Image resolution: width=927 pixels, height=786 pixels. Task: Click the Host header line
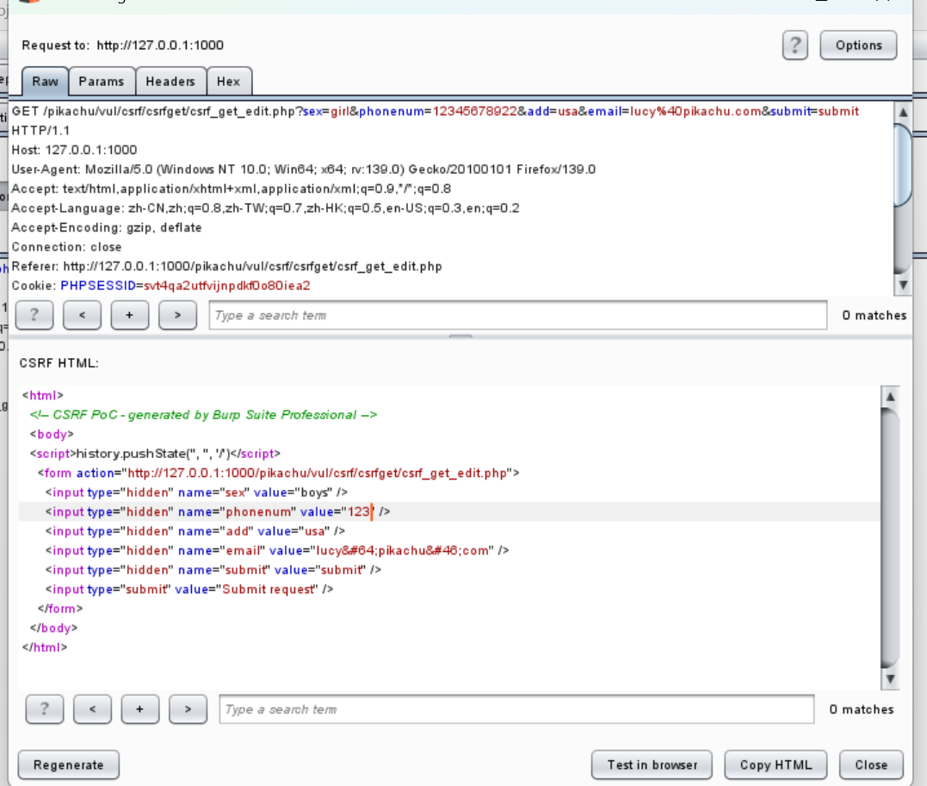[74, 150]
